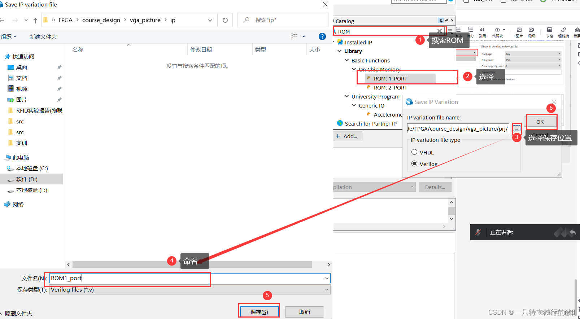580x319 pixels.
Task: Refresh the ip folder listing
Action: [225, 20]
